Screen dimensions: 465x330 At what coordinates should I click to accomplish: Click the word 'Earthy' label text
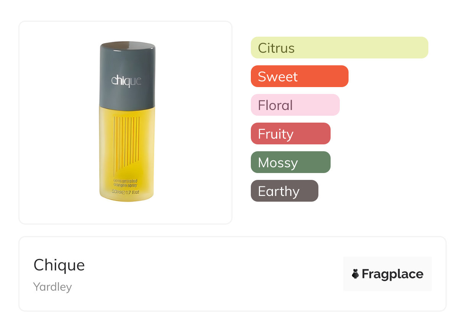coord(279,191)
